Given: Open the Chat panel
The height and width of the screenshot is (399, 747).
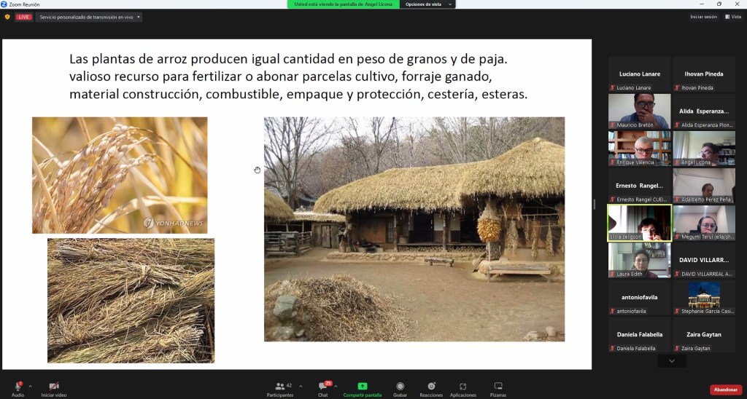Looking at the screenshot, I should coord(322,386).
